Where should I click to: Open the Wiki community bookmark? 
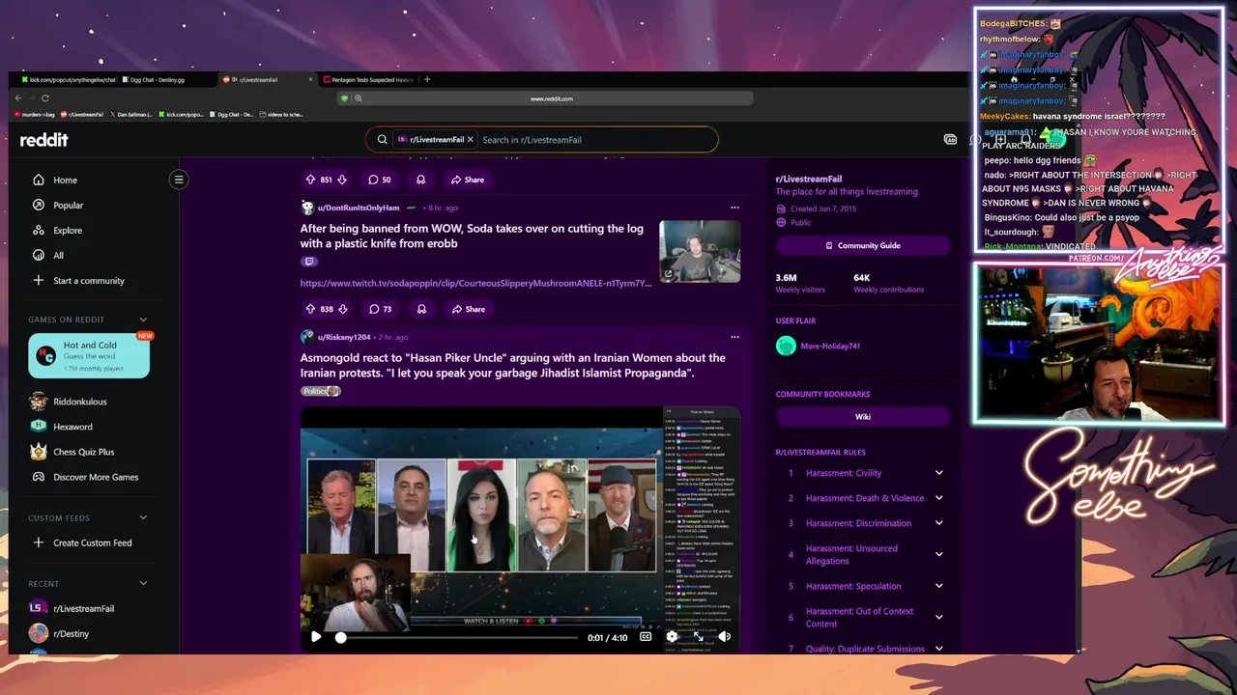(x=863, y=417)
